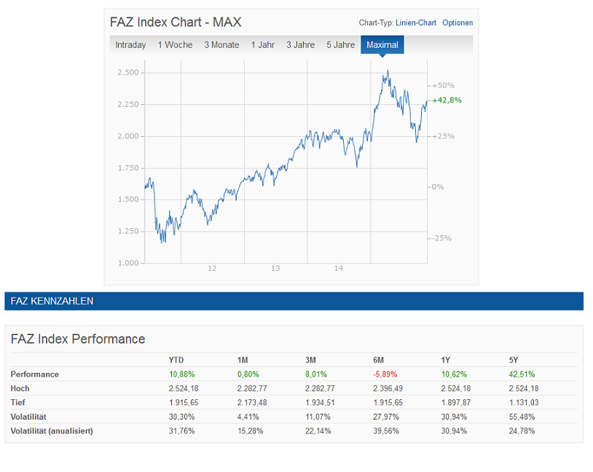
Task: Click annualized 1M volatility 15,28%
Action: tap(250, 430)
